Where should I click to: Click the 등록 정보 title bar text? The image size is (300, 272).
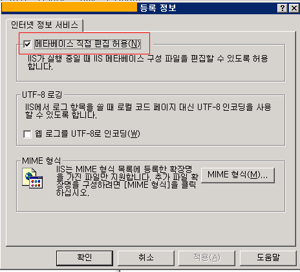pos(158,8)
